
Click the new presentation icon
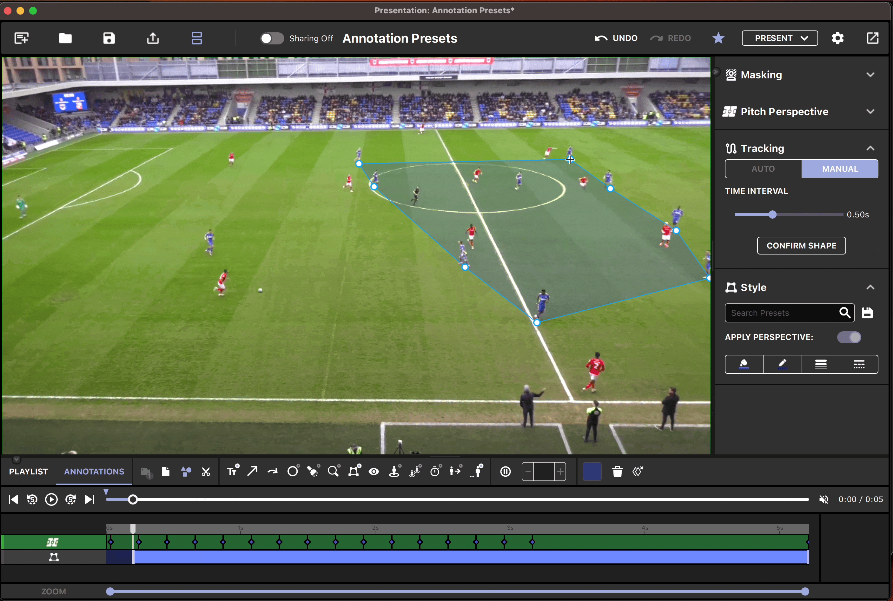click(x=22, y=38)
